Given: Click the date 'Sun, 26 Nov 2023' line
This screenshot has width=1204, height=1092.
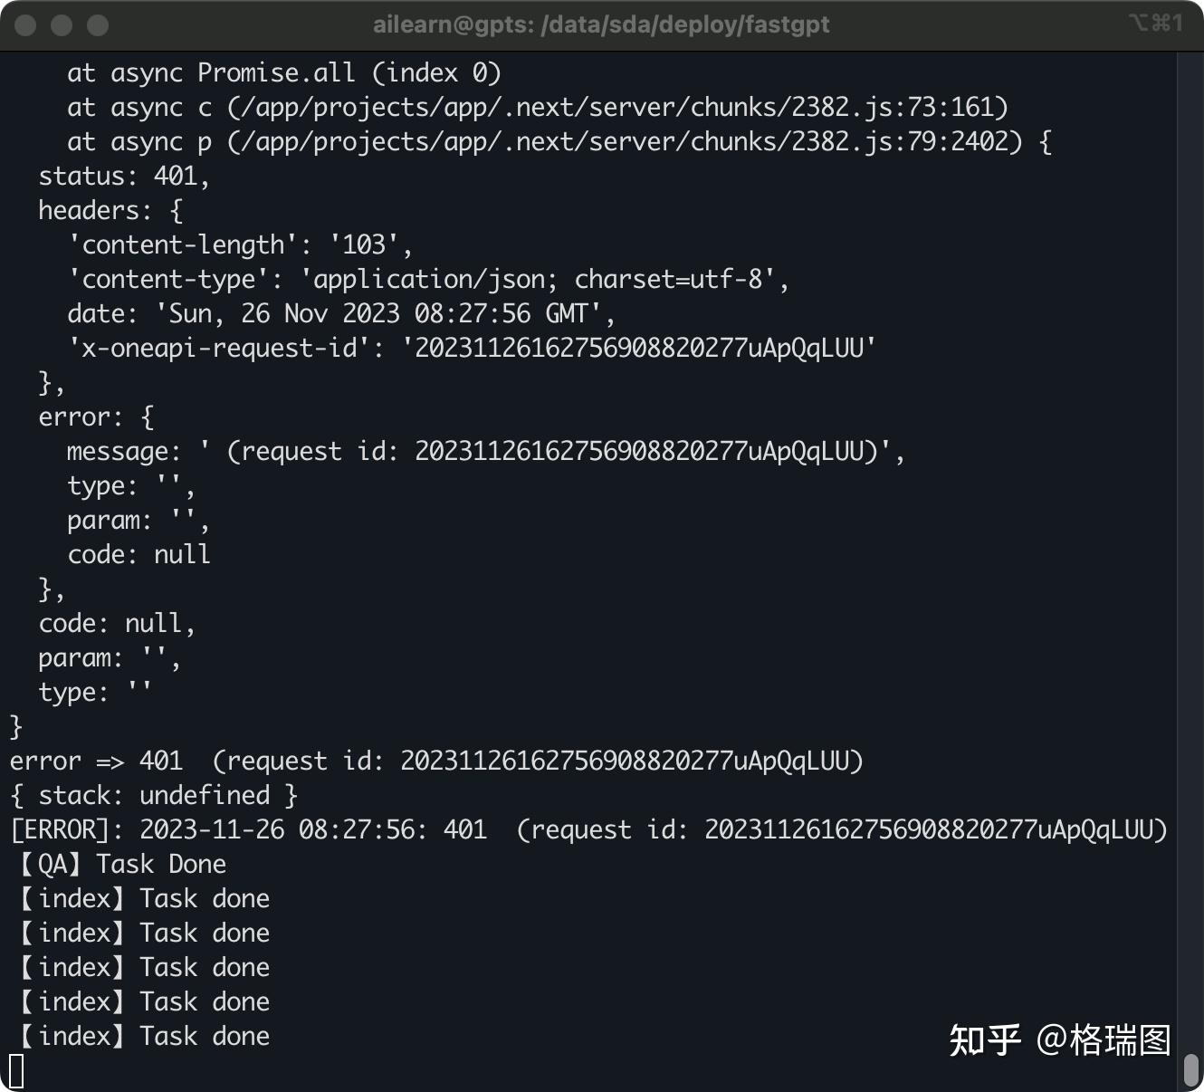Looking at the screenshot, I should coord(341,313).
